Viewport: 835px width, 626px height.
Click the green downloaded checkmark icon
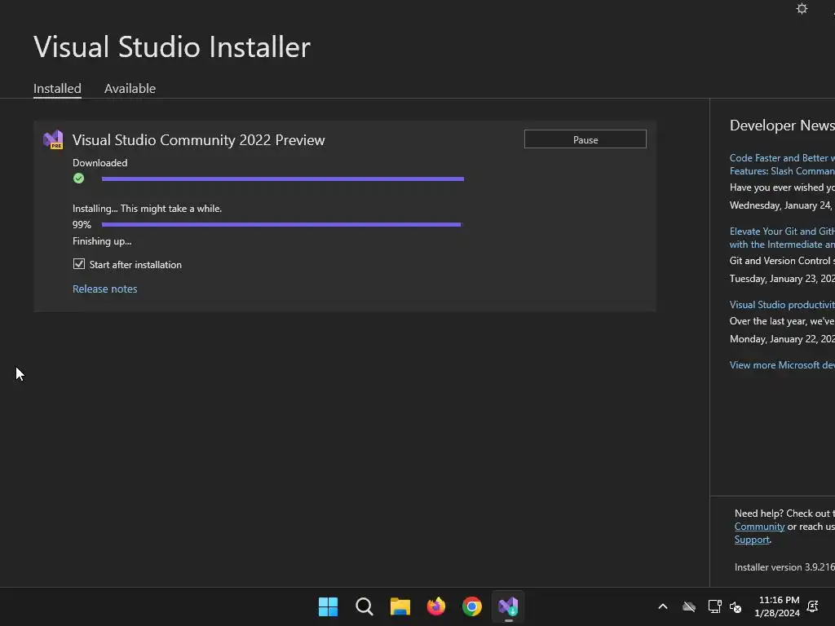coord(79,179)
